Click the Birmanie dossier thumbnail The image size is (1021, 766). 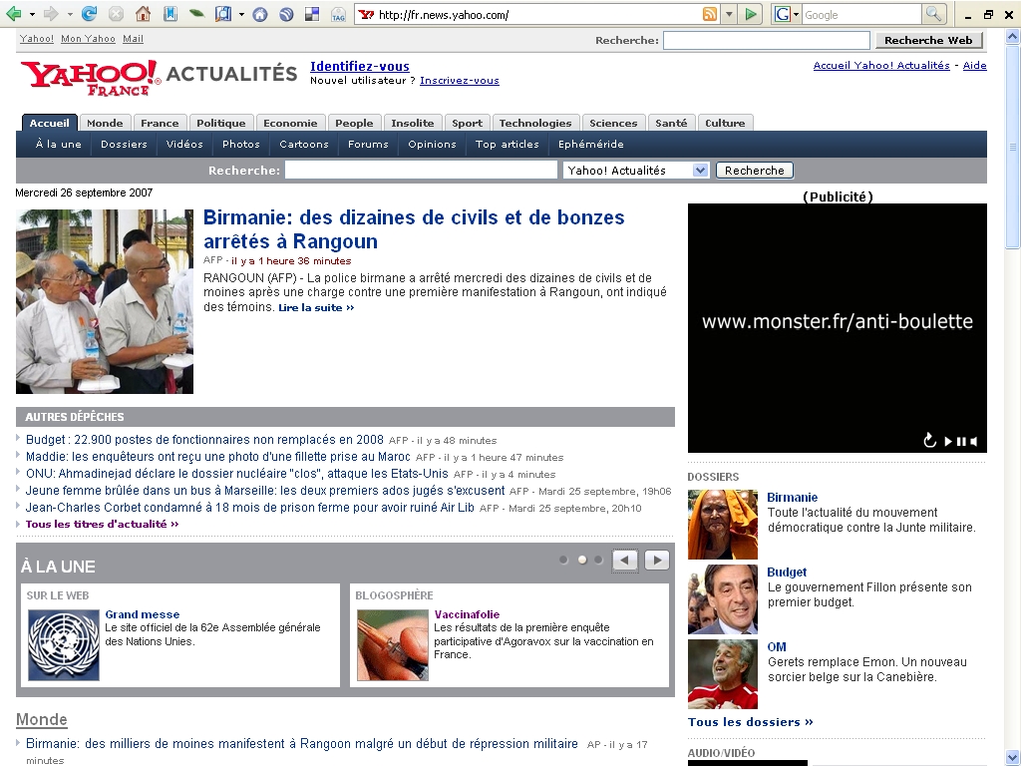click(x=723, y=524)
